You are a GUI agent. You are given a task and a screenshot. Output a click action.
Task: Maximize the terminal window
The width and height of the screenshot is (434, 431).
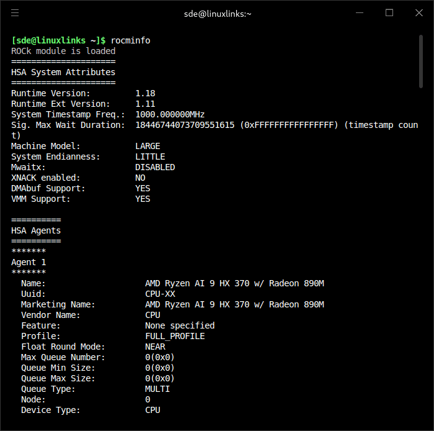point(389,13)
